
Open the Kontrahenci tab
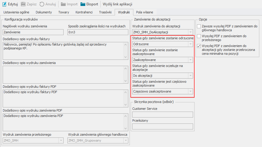[84, 12]
